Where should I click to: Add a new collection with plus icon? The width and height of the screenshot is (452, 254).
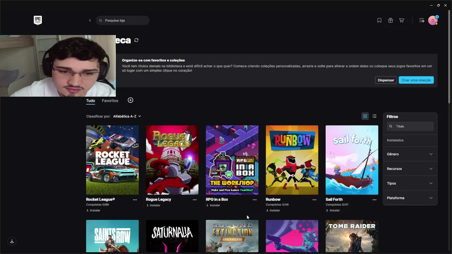130,101
